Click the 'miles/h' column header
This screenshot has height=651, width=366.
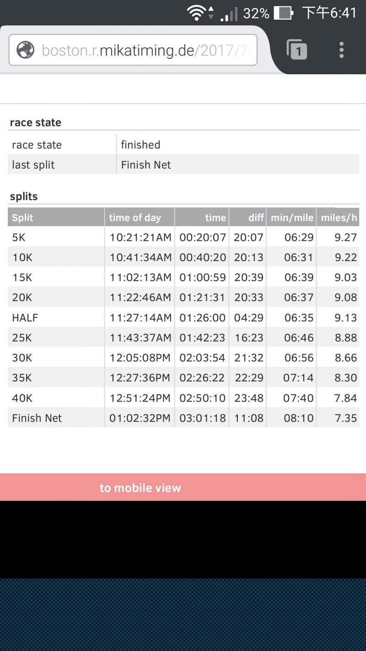click(339, 217)
